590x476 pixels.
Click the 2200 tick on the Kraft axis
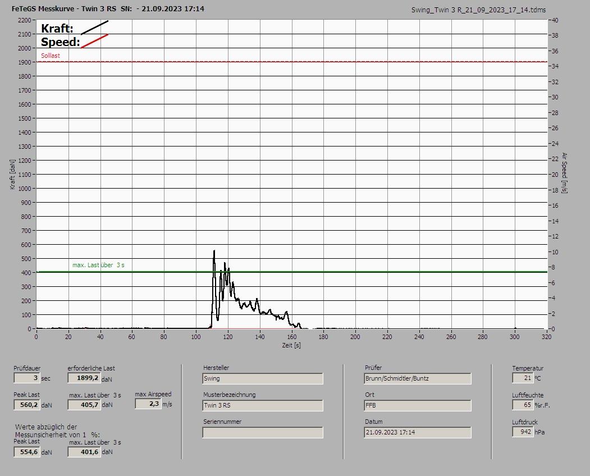coord(24,20)
